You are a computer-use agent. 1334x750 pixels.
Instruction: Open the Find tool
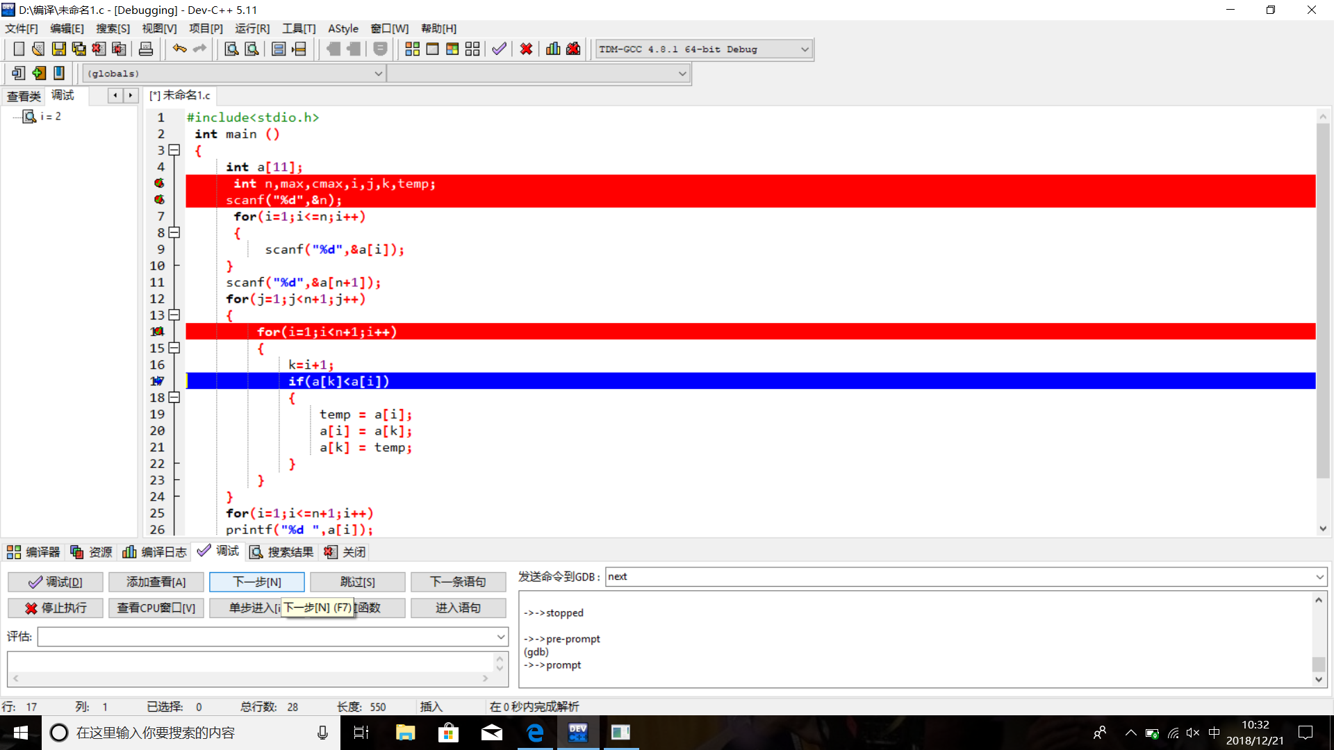[x=231, y=49]
